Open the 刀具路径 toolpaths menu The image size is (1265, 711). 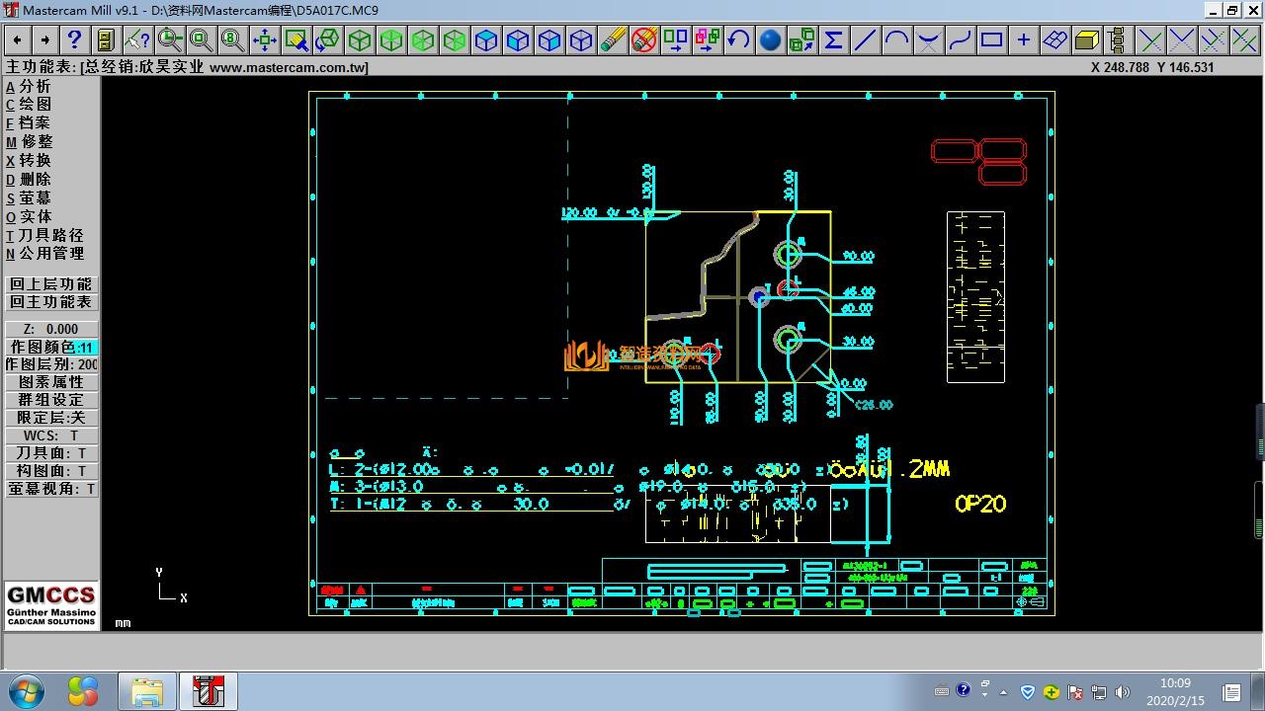[x=49, y=235]
